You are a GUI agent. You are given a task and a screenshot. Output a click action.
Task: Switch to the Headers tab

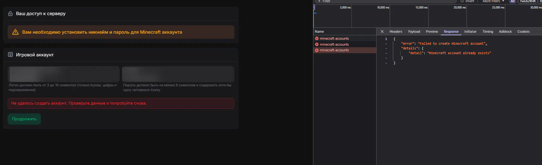pyautogui.click(x=396, y=31)
